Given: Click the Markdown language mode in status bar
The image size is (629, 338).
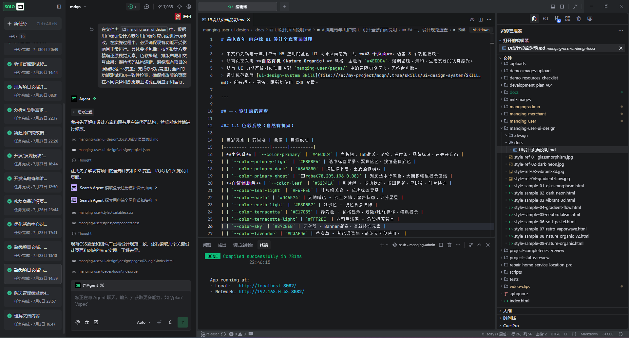Looking at the screenshot, I should point(589,334).
